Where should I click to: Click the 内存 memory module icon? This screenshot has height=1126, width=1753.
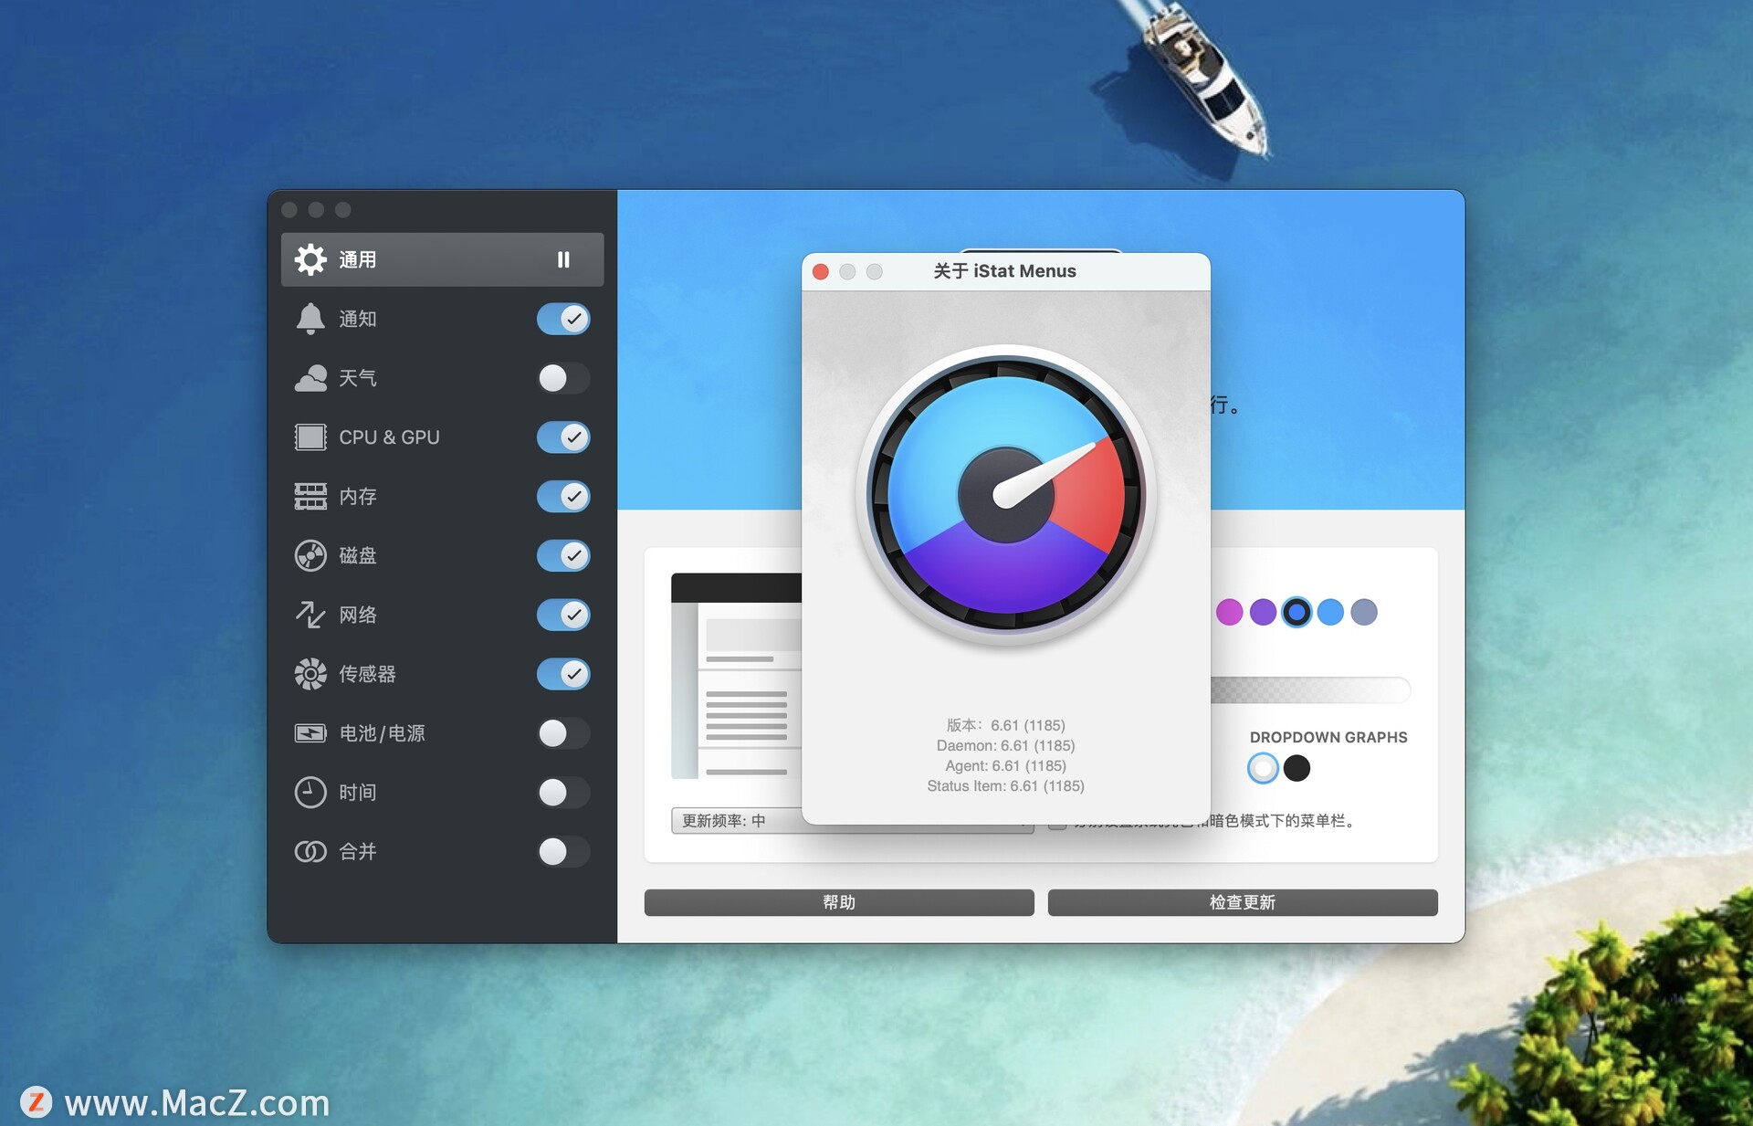pos(310,496)
